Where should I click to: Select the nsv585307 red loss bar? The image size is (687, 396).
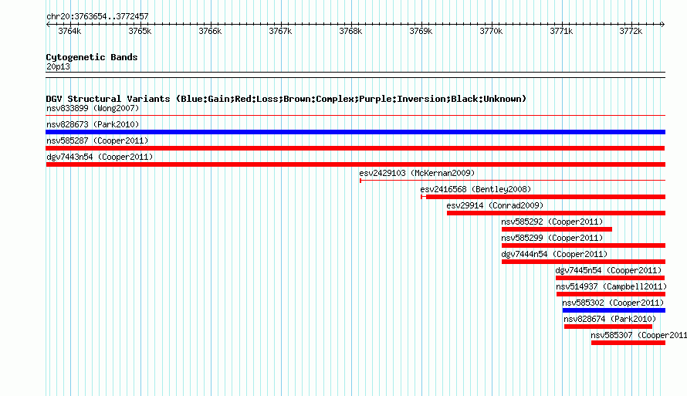[x=628, y=343]
